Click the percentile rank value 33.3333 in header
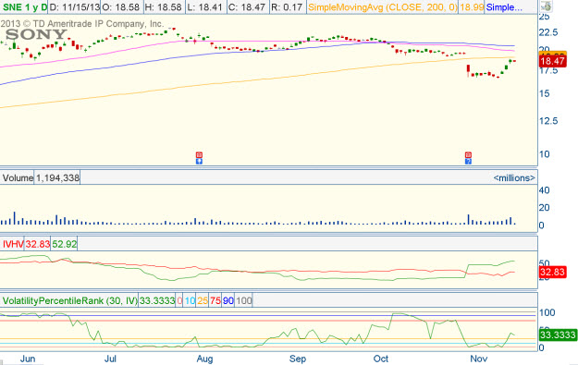This screenshot has height=365, width=578. click(x=157, y=301)
